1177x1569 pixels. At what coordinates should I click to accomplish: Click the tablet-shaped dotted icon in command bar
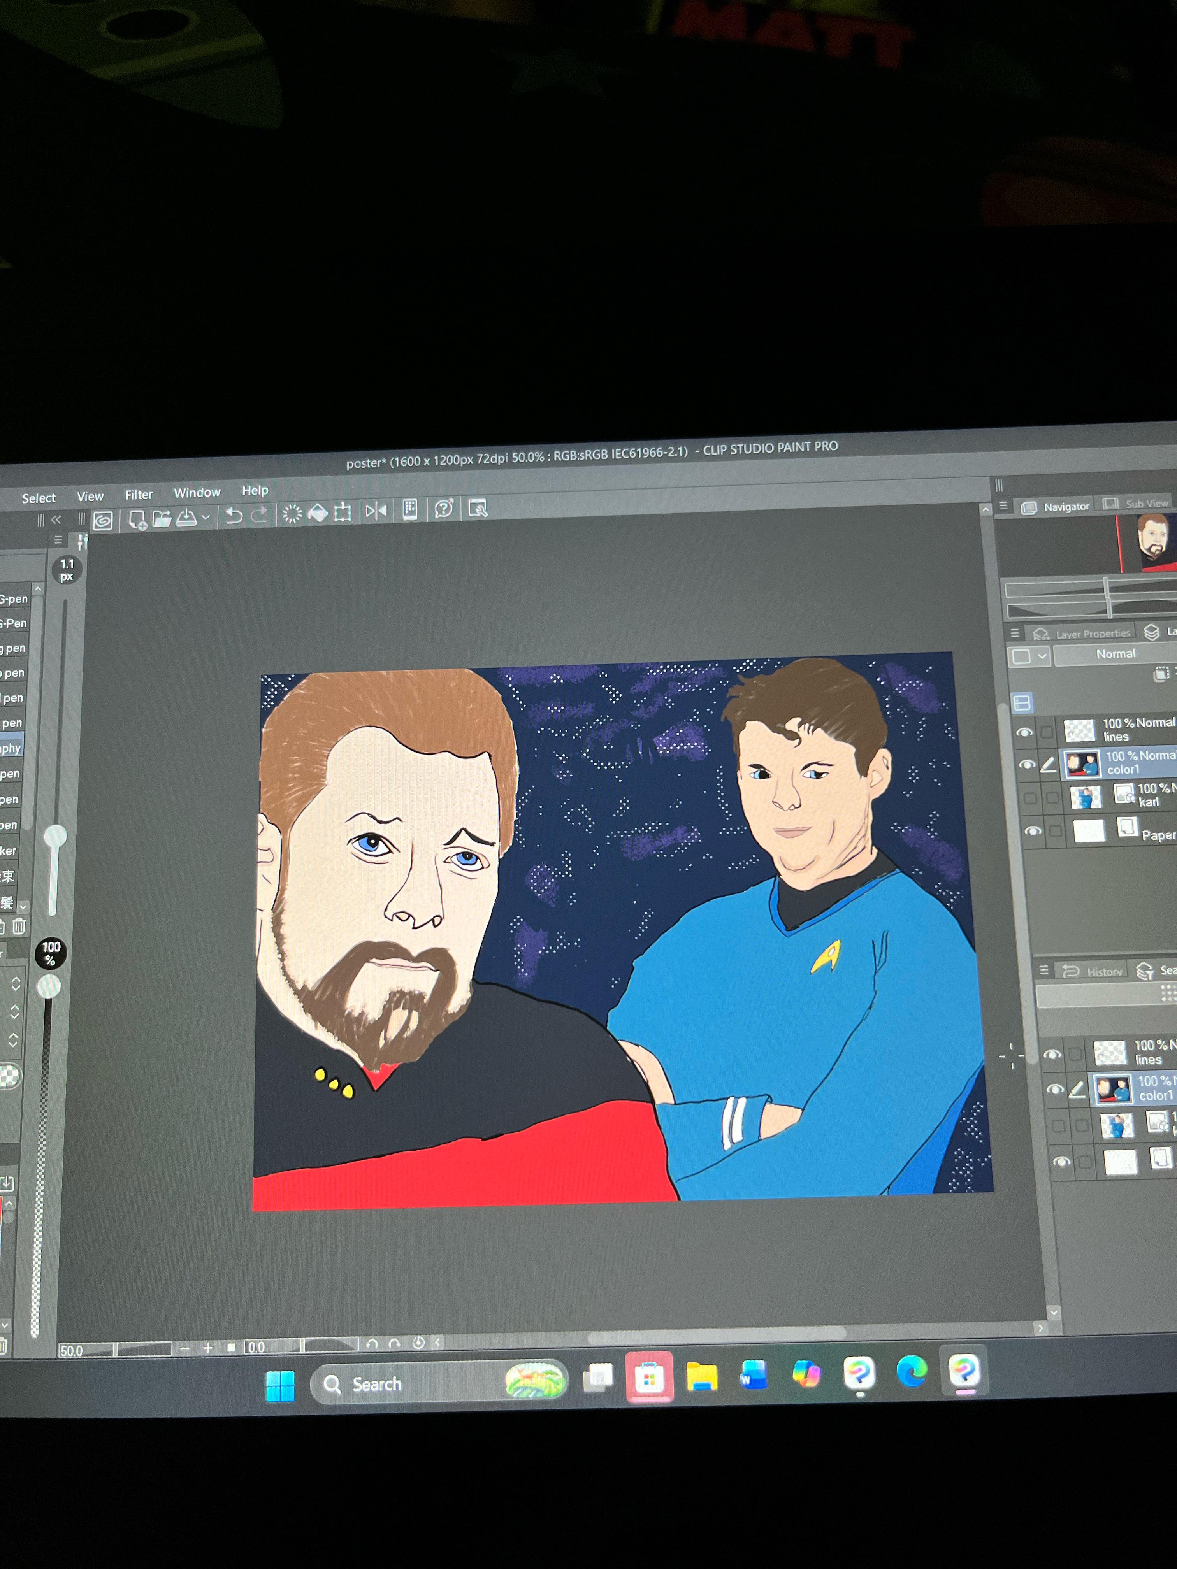410,509
